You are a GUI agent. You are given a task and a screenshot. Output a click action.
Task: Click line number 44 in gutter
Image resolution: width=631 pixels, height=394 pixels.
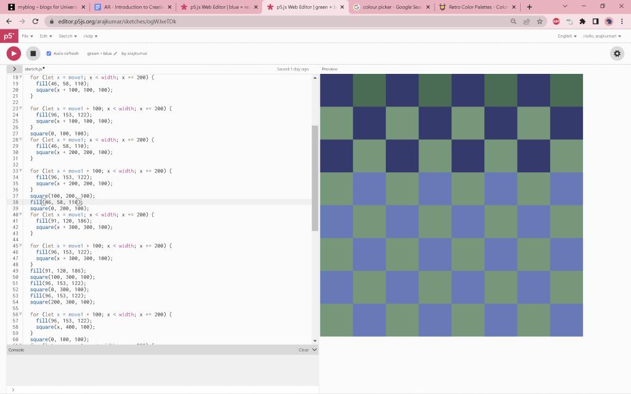point(15,239)
